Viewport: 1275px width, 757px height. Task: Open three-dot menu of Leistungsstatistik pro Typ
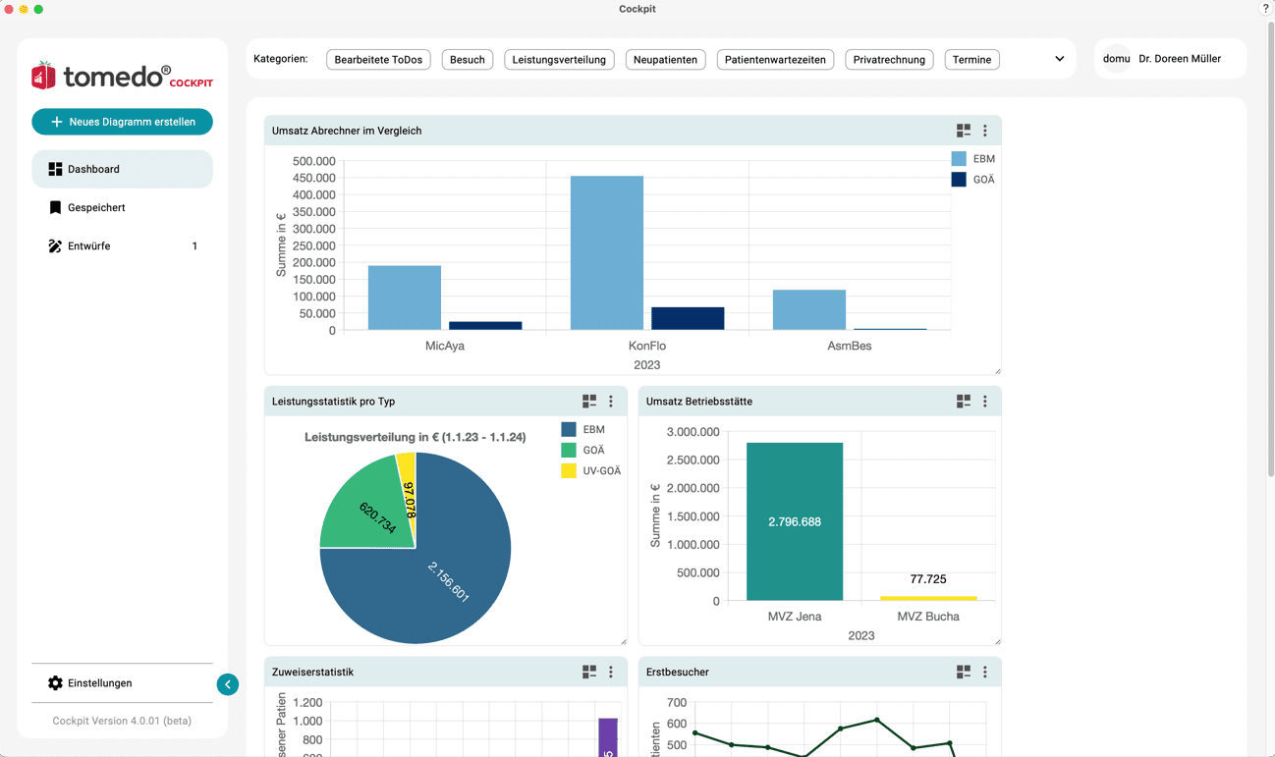tap(611, 402)
